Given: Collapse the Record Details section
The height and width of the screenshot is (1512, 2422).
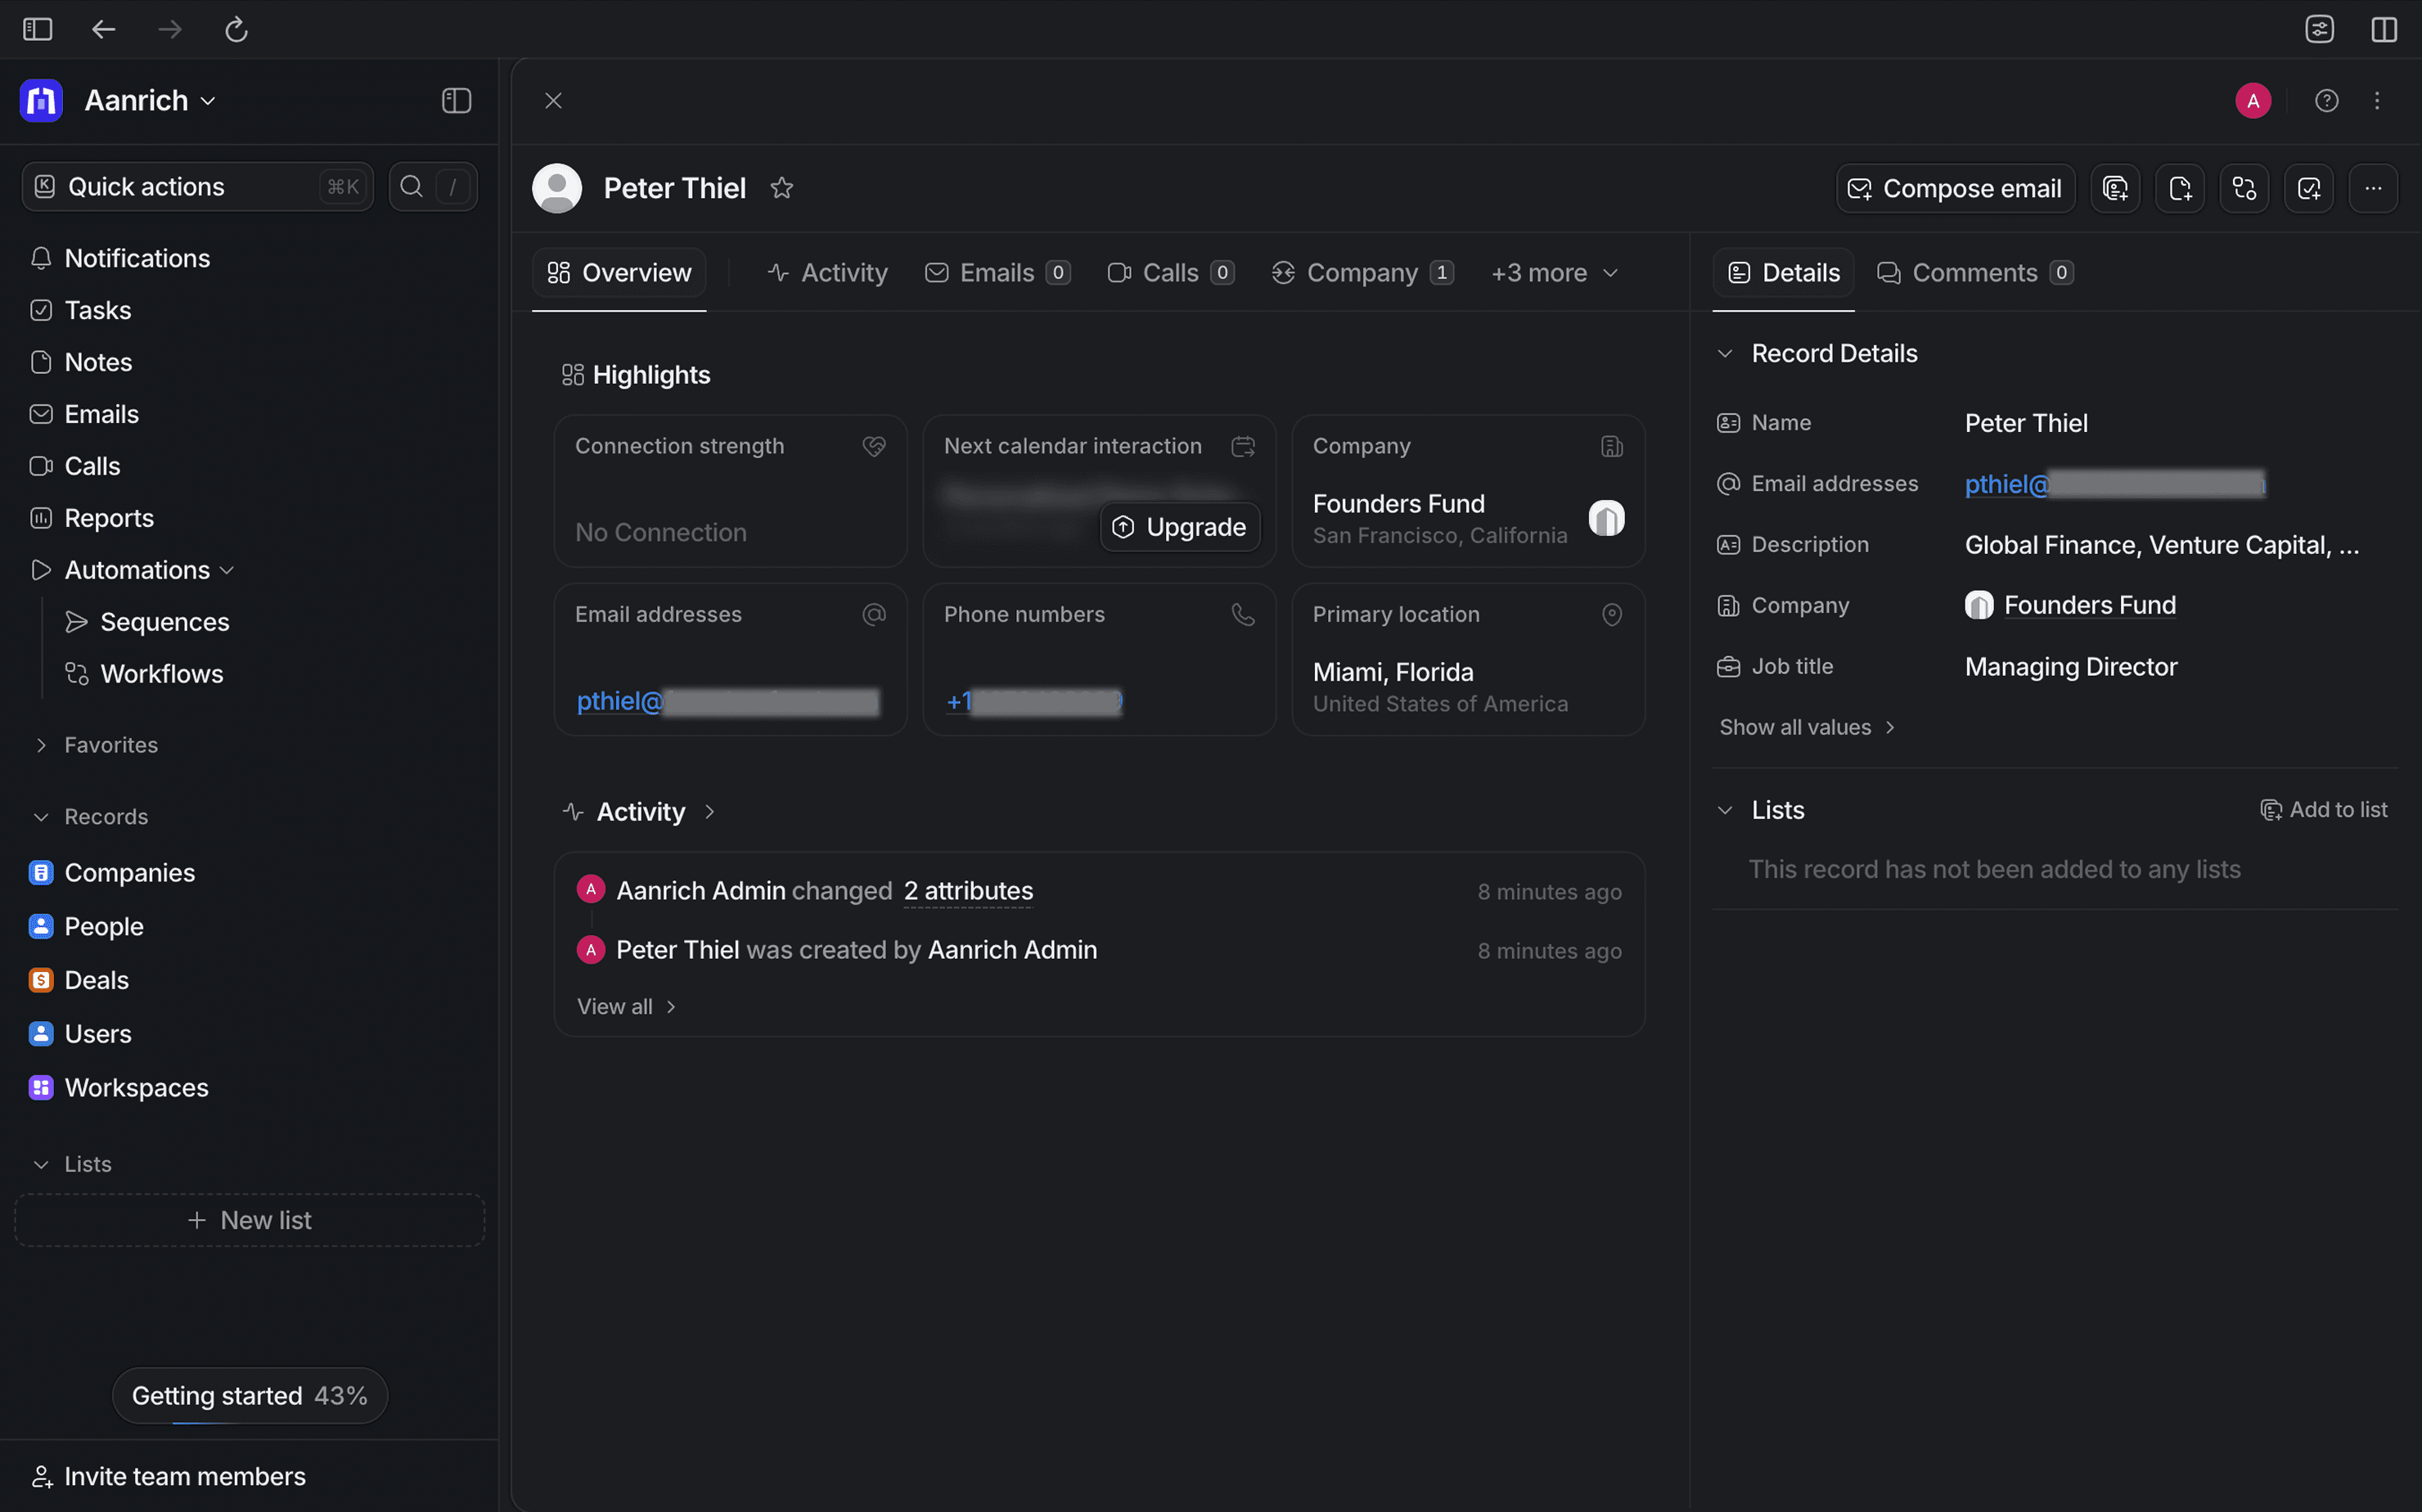Looking at the screenshot, I should pos(1724,354).
